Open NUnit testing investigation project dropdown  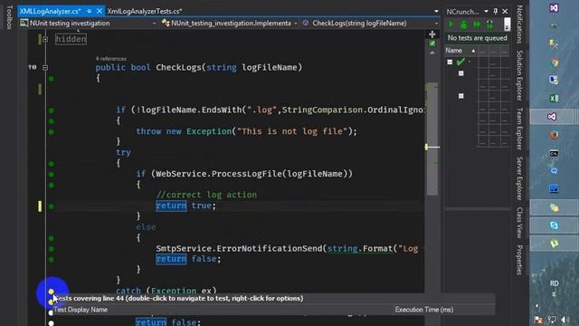tap(89, 24)
